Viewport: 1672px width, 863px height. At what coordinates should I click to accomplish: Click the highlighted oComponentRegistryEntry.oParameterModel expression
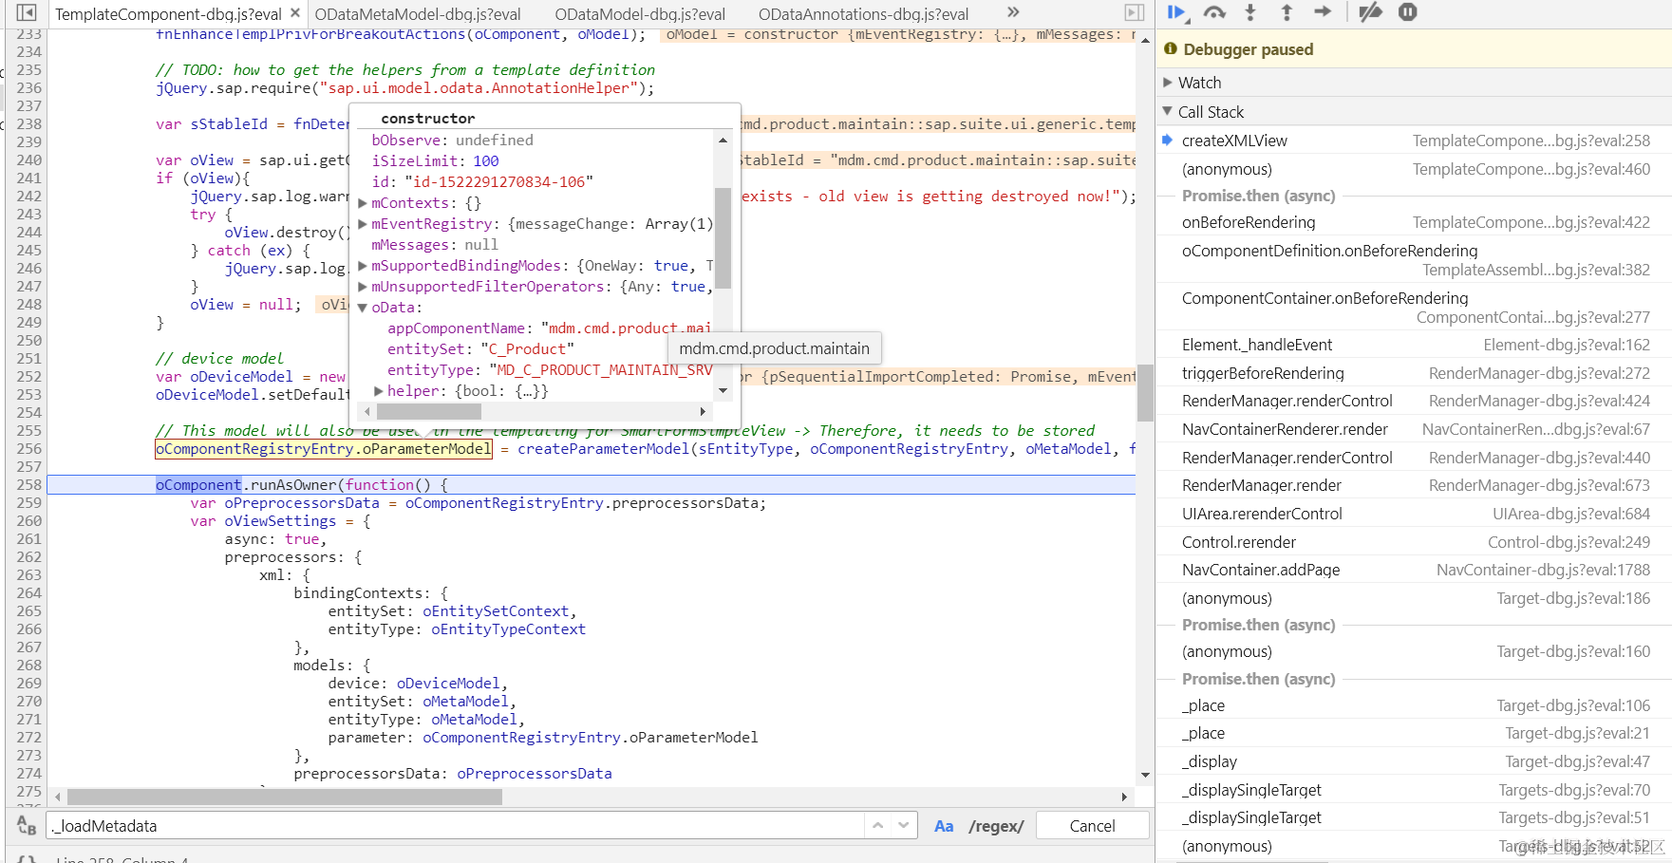tap(324, 449)
